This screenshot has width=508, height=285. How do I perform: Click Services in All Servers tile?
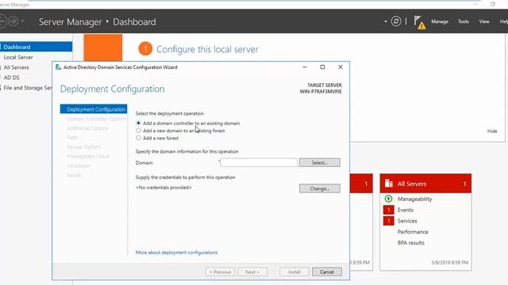pos(407,221)
